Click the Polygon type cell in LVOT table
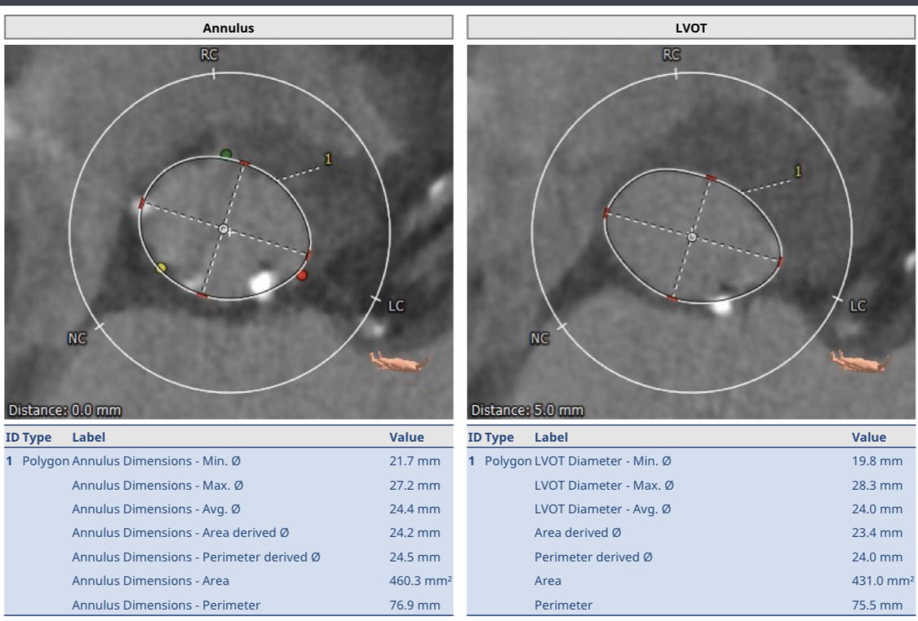The width and height of the screenshot is (918, 621). pos(508,460)
